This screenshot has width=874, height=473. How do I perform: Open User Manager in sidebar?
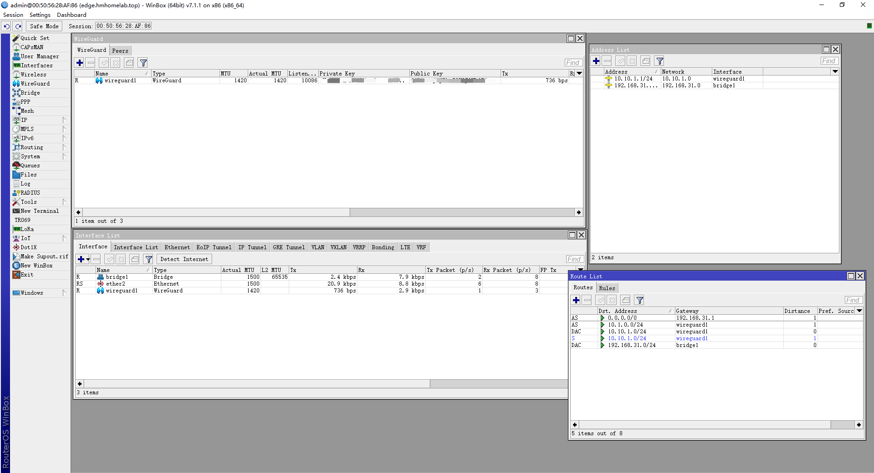click(x=40, y=56)
